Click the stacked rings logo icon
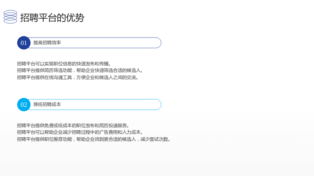314x176 pixels. (x=11, y=17)
